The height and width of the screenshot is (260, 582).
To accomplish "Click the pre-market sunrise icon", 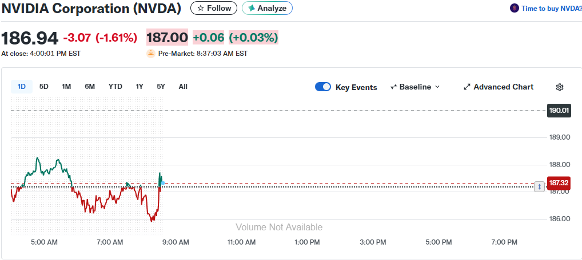I will coord(151,54).
